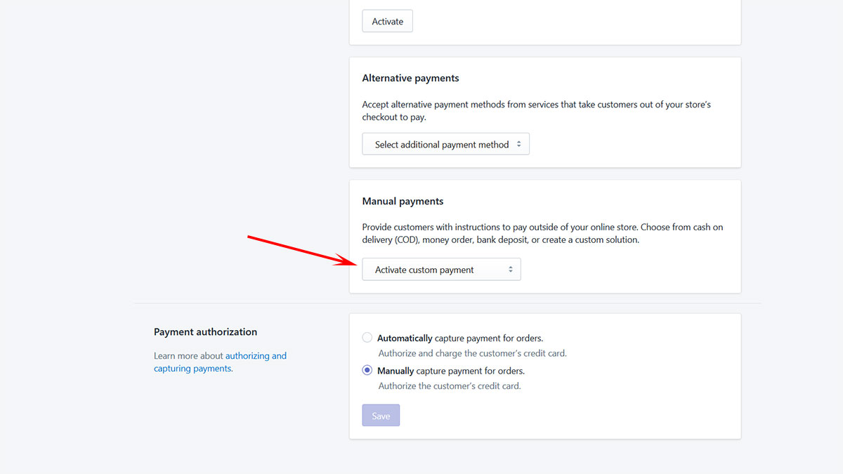
Task: Open the Activate custom payment dropdown
Action: click(441, 270)
